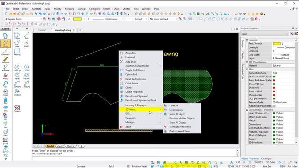The image size is (299, 168).
Task: Open the Display vertical tab
Action: coord(242,55)
